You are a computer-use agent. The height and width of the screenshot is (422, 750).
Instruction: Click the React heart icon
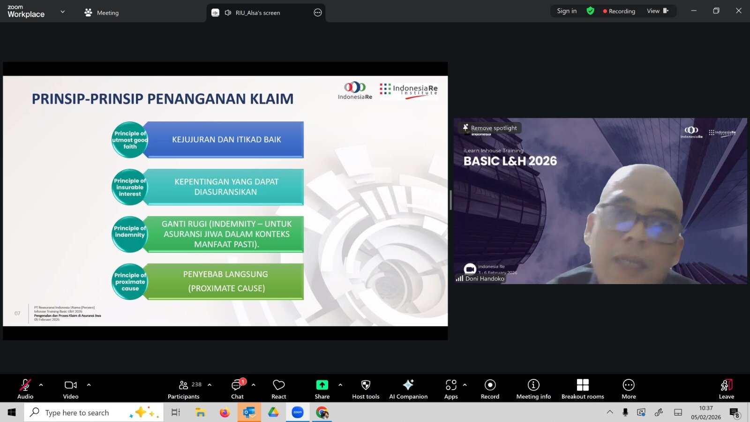coord(278,389)
